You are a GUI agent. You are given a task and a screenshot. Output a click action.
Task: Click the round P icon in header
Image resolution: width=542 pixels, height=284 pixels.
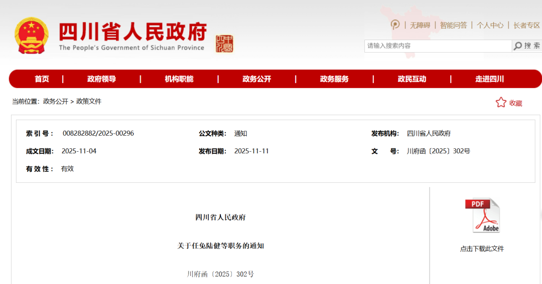tap(395, 25)
